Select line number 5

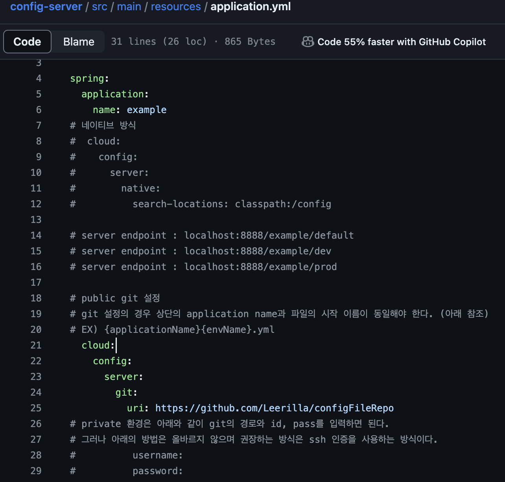point(39,94)
